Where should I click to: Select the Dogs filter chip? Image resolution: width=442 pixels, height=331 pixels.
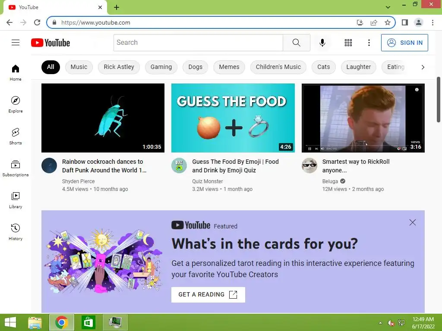click(196, 67)
